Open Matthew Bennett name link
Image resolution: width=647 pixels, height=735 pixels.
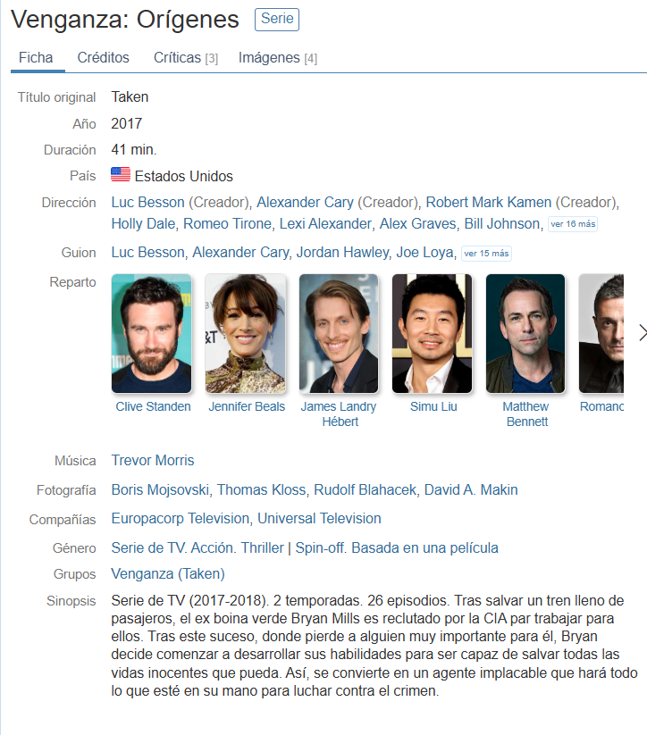pyautogui.click(x=526, y=413)
